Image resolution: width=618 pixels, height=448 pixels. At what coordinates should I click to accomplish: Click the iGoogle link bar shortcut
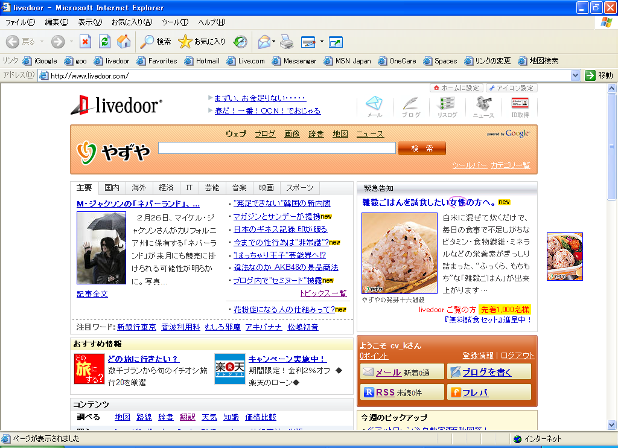pyautogui.click(x=40, y=61)
